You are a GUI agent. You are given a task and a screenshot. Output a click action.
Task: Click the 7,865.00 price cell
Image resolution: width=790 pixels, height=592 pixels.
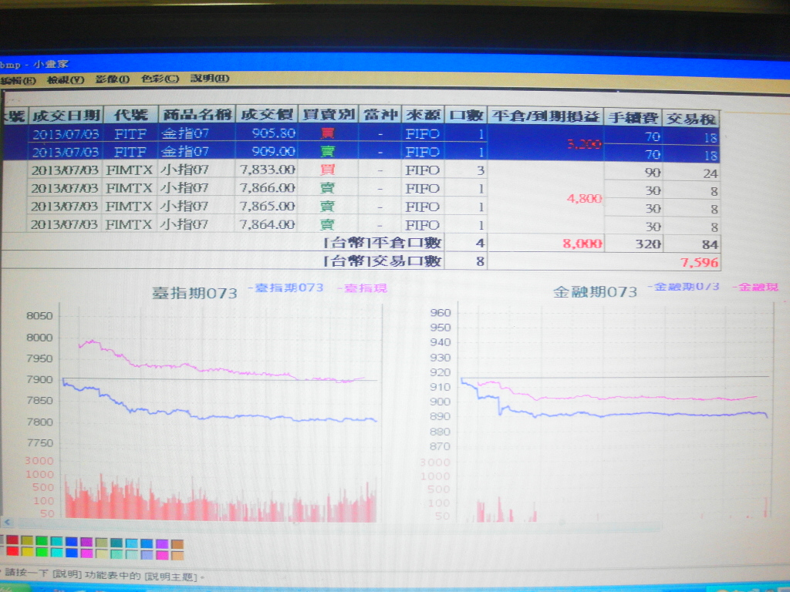tap(268, 206)
